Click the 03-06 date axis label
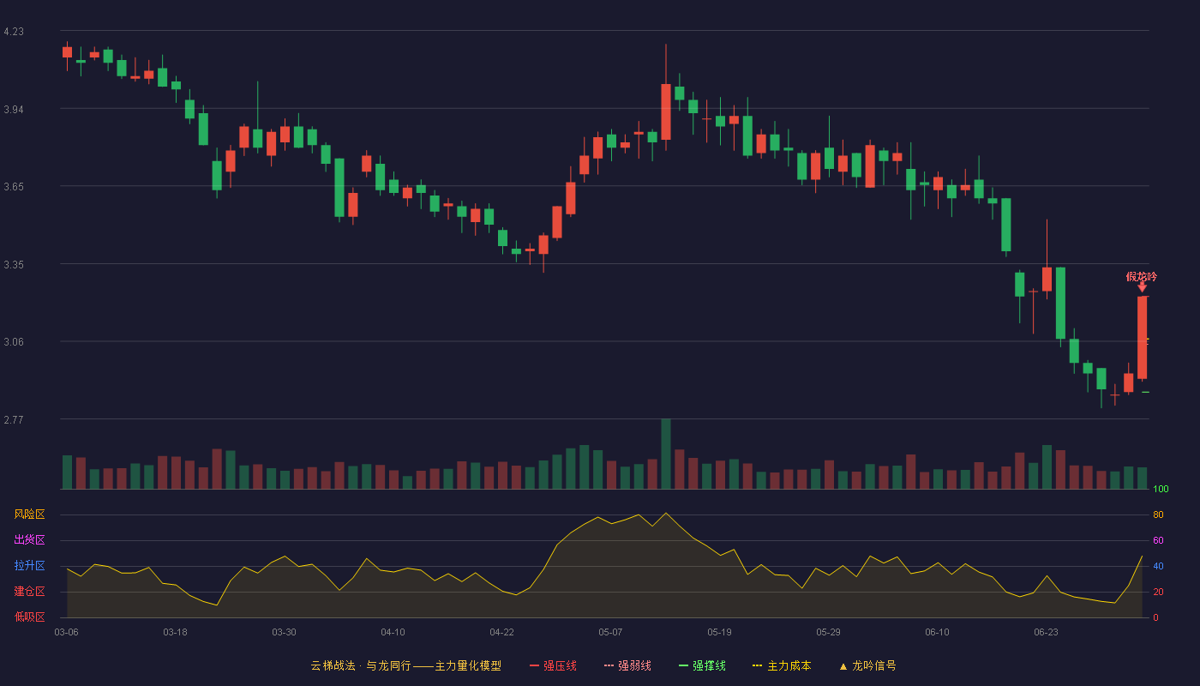The width and height of the screenshot is (1200, 686). point(66,632)
